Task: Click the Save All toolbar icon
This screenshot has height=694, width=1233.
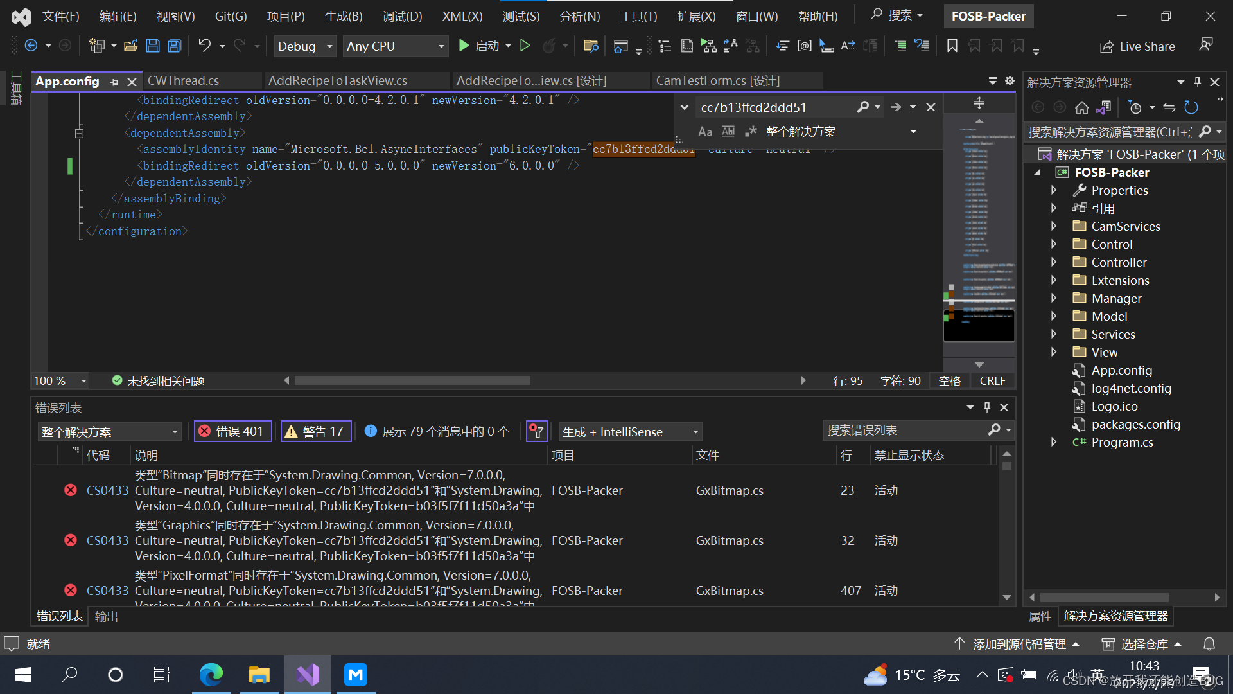Action: click(173, 46)
